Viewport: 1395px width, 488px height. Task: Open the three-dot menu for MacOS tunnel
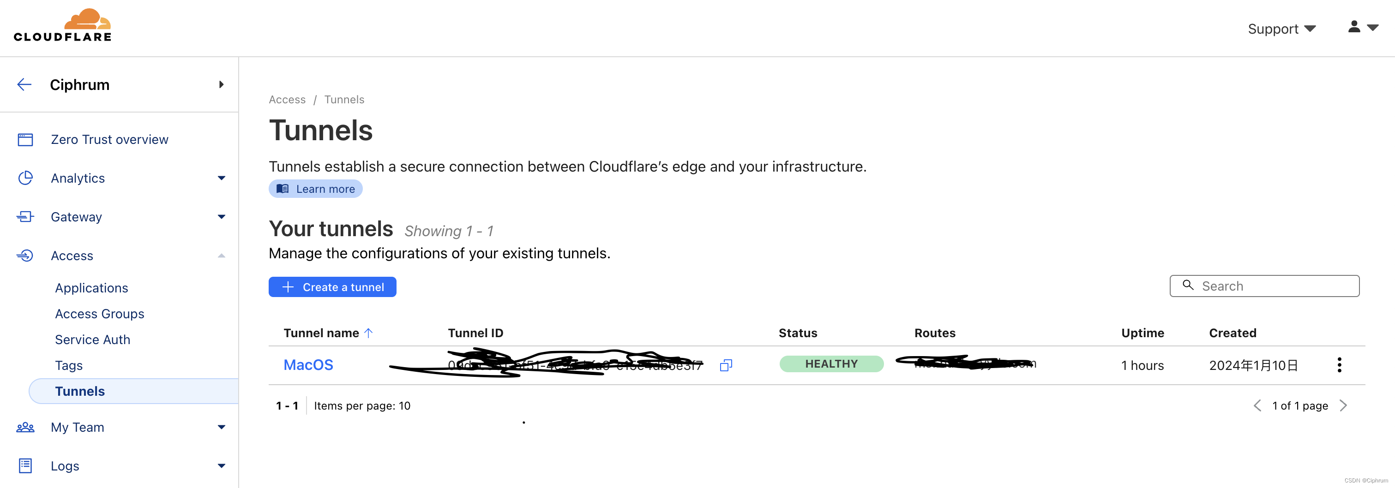click(1340, 365)
